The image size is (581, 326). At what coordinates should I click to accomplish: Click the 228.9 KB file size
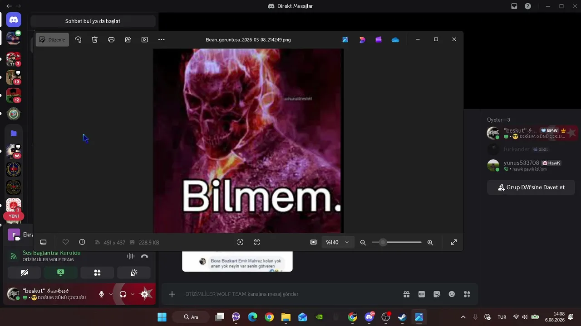pos(149,243)
